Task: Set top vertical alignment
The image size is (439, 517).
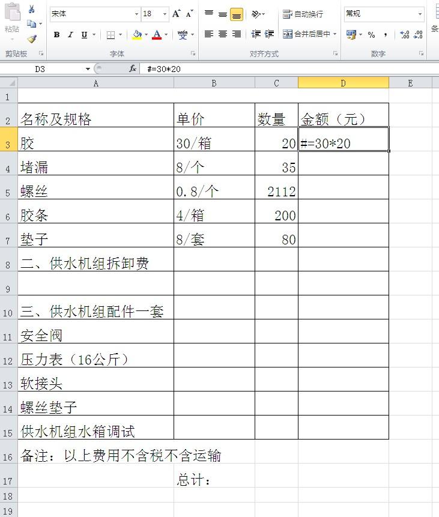Action: coord(209,14)
